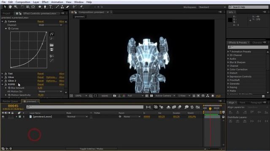Expand the Color Correction presets folder
The image size is (270, 151).
pyautogui.click(x=228, y=70)
